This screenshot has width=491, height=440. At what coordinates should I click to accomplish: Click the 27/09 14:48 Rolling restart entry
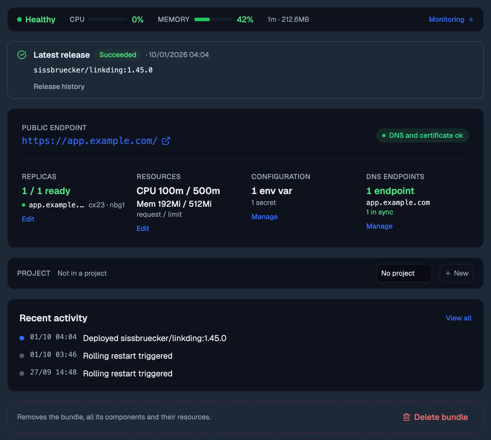[x=96, y=373]
